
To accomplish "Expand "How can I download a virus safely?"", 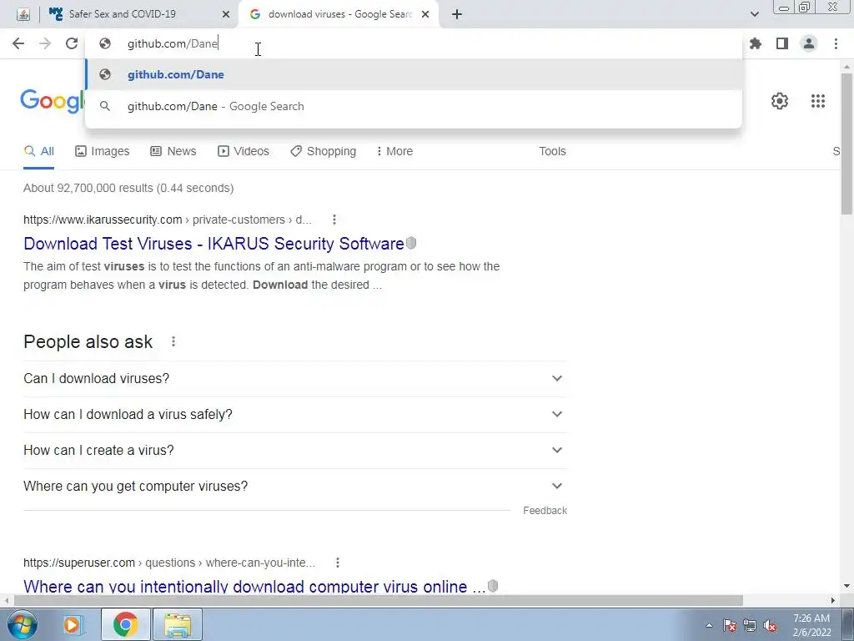I will [295, 414].
